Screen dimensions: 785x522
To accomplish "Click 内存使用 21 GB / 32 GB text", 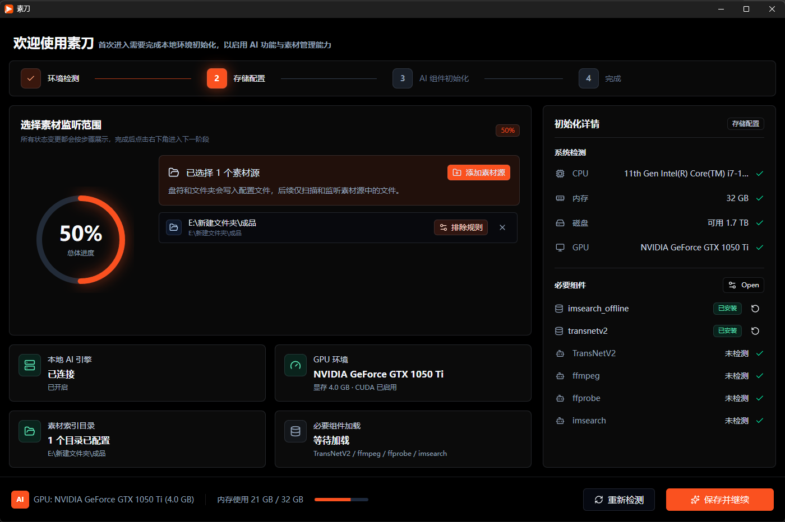I will tap(260, 500).
